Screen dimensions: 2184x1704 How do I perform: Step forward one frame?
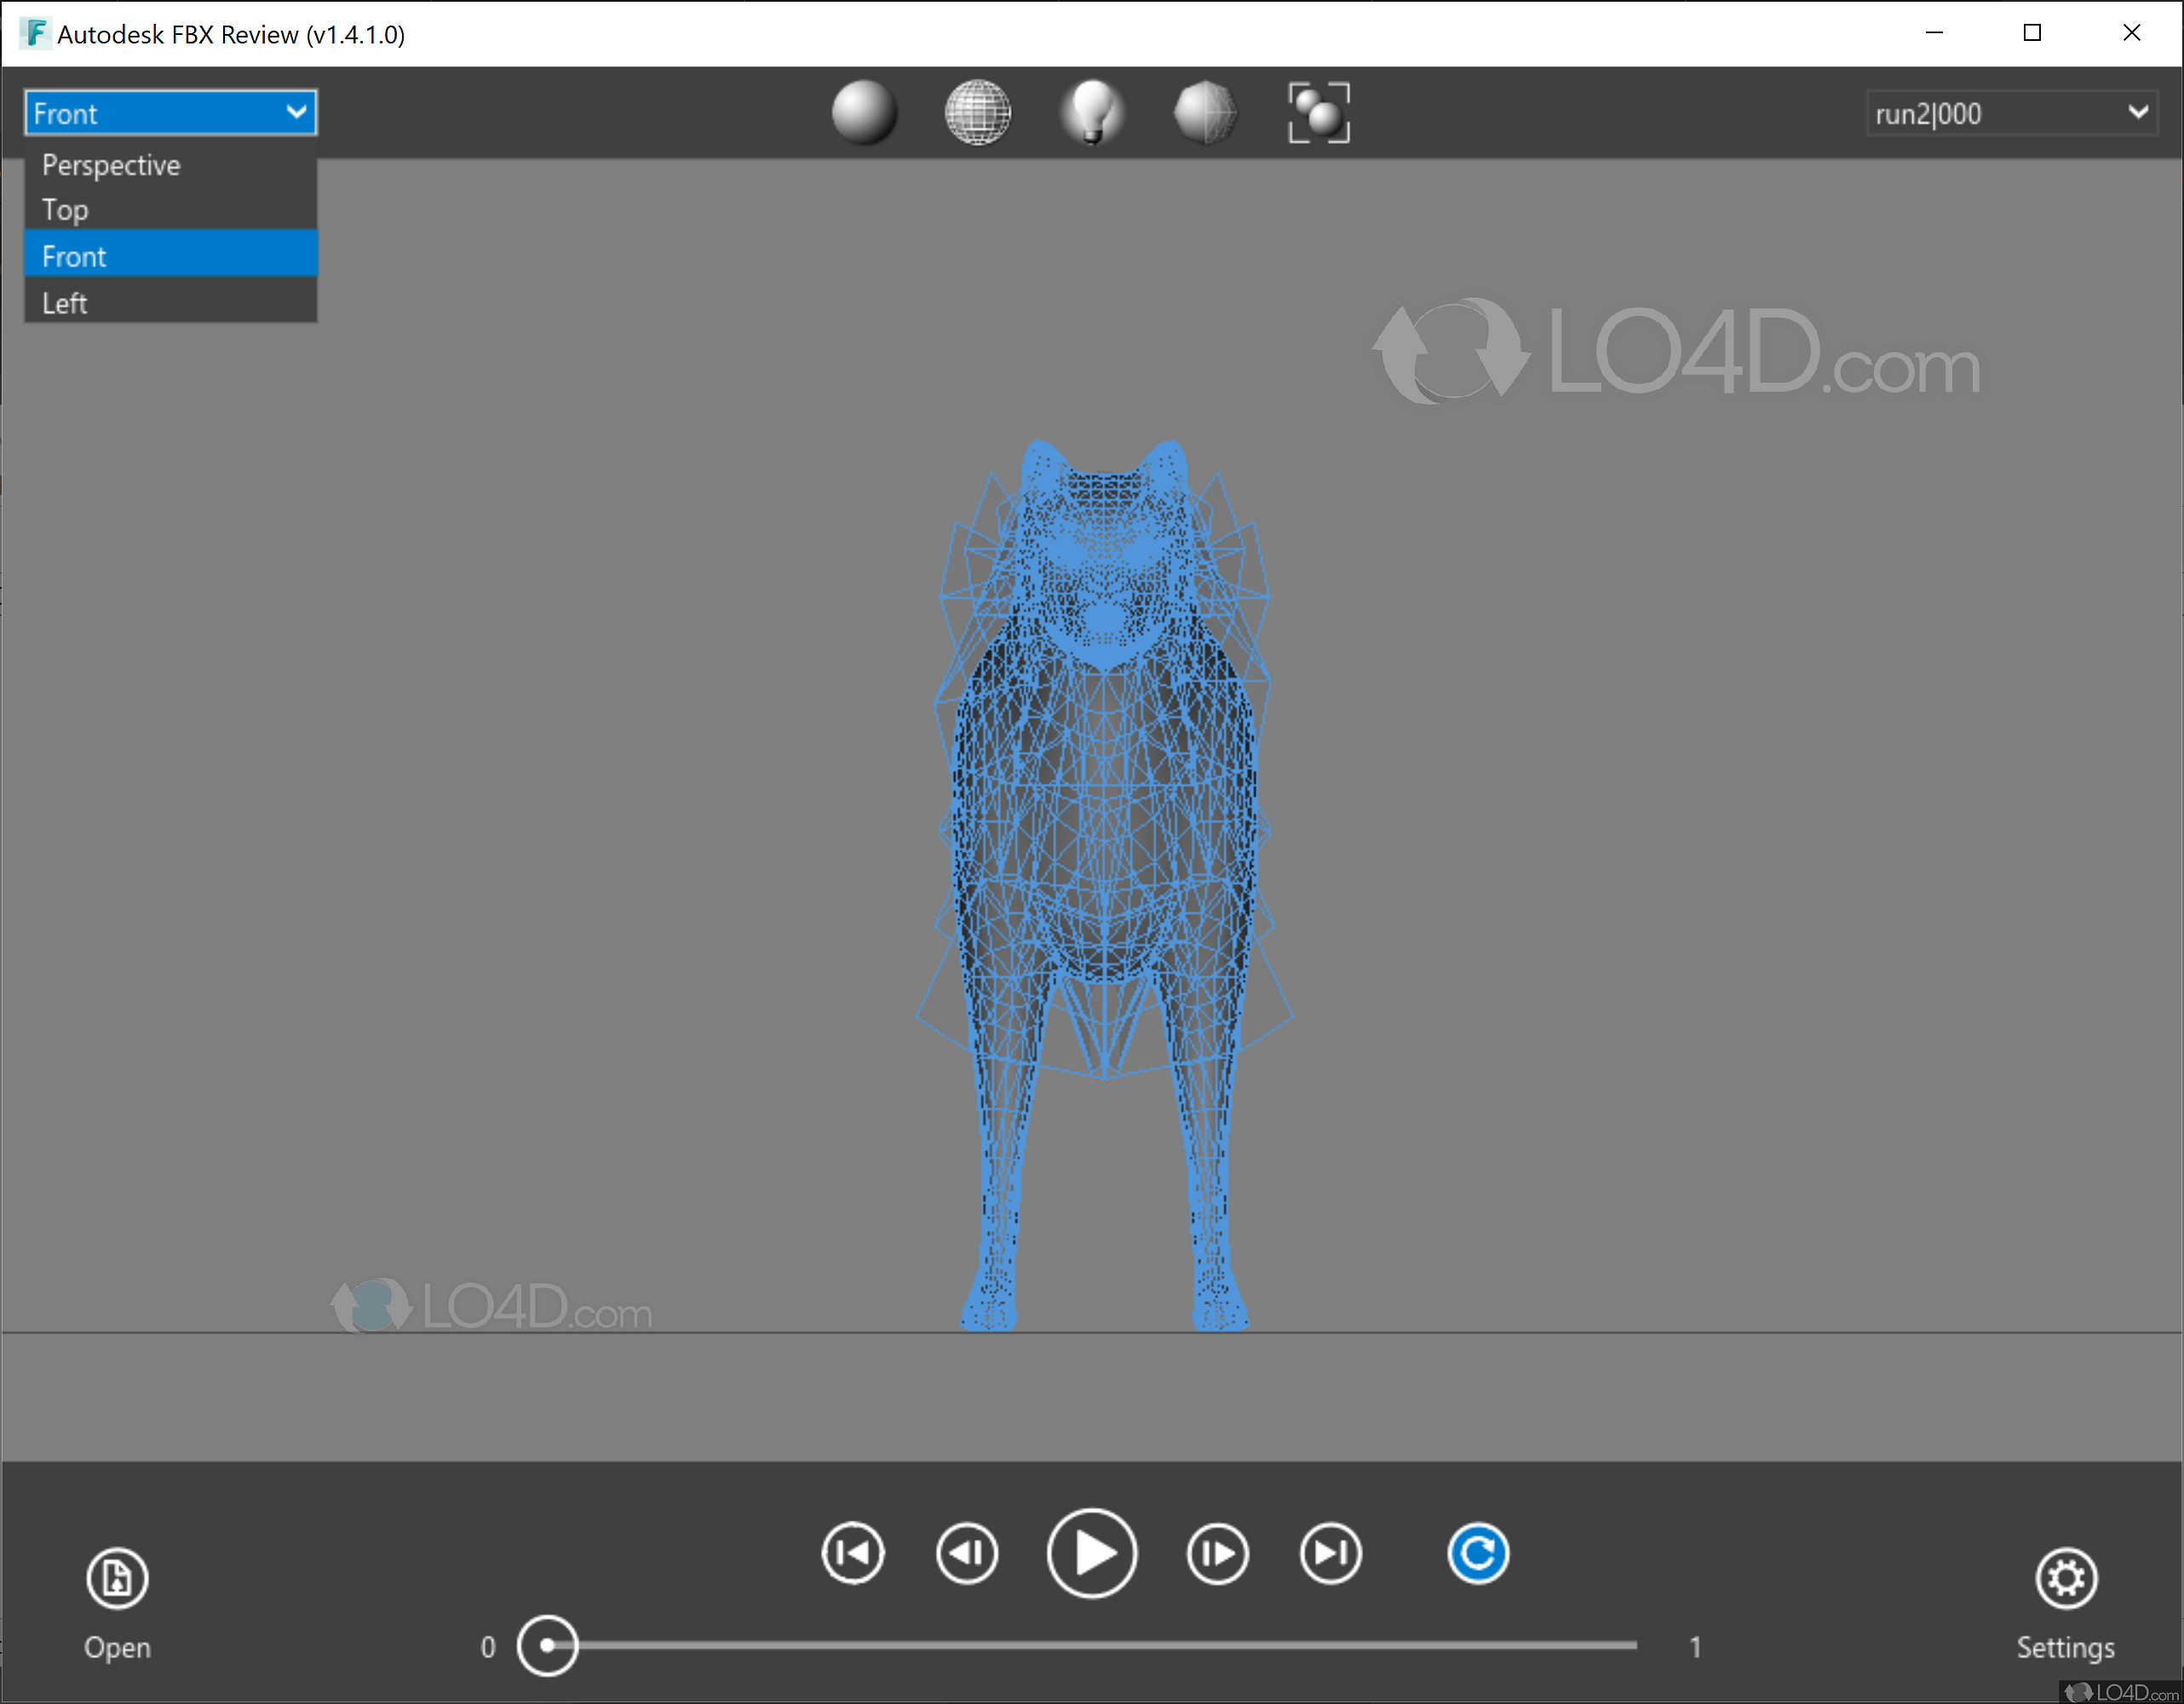coord(1217,1553)
